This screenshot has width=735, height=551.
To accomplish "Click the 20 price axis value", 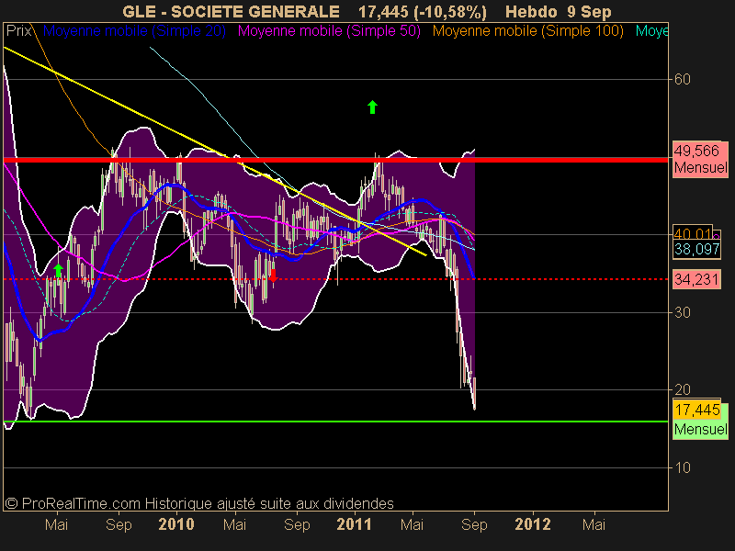I will point(682,389).
